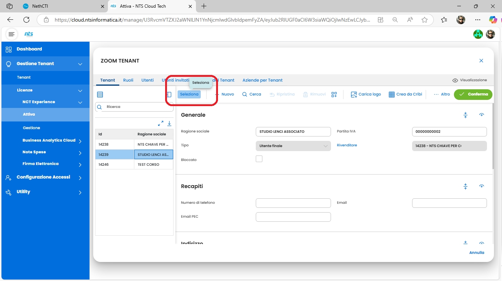This screenshot has height=281, width=502.
Task: Open the hamburger navigation menu
Action: pyautogui.click(x=12, y=34)
